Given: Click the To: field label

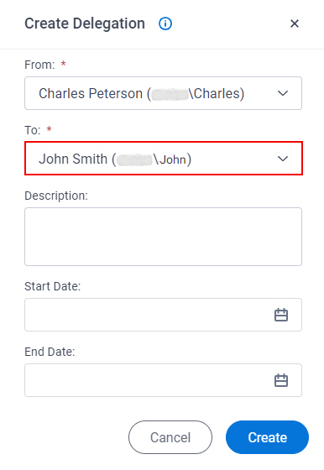Looking at the screenshot, I should coord(33,130).
